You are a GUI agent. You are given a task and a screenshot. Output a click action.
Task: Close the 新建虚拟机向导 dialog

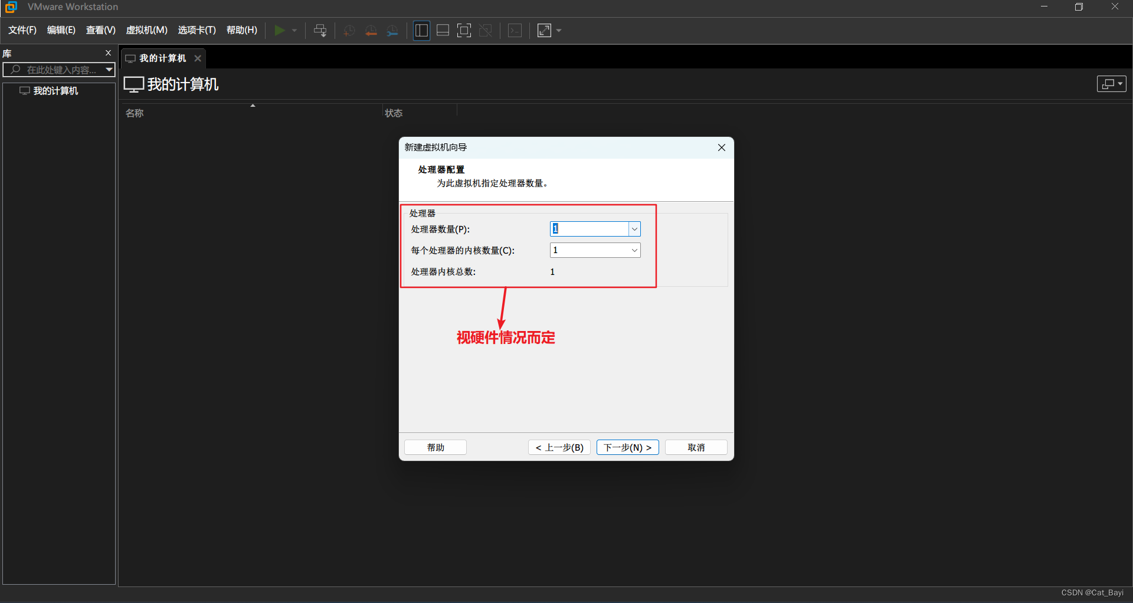point(721,148)
